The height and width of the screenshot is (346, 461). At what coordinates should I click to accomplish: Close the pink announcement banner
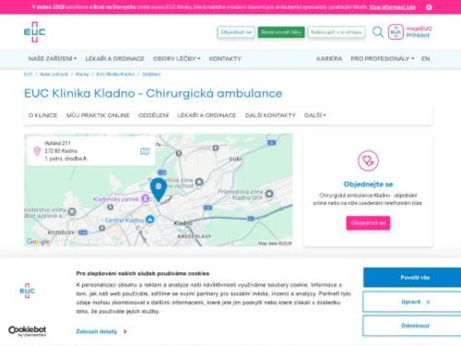pyautogui.click(x=429, y=7)
